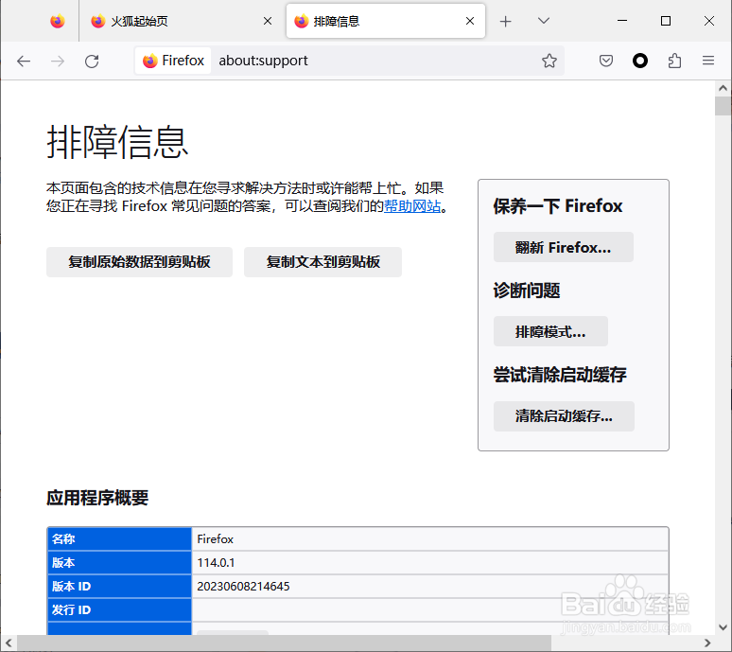Click the 排障信息 page title
The height and width of the screenshot is (652, 732).
tap(117, 142)
